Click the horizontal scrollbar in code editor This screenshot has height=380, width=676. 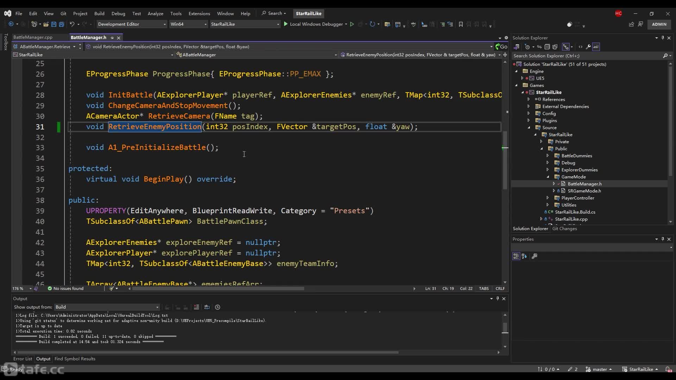(x=217, y=289)
